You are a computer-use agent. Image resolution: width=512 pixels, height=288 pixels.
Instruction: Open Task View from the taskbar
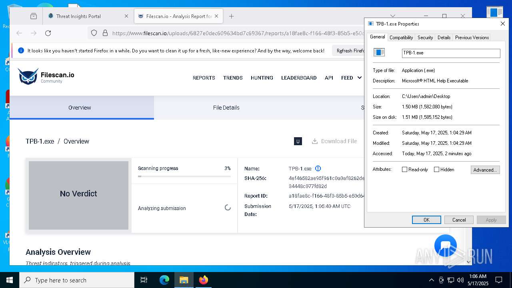tap(144, 280)
